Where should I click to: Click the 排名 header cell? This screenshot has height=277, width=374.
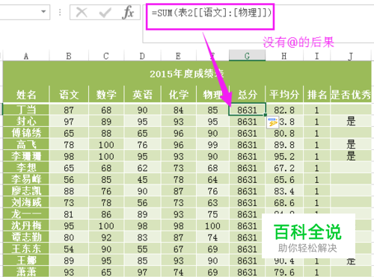tap(316, 95)
